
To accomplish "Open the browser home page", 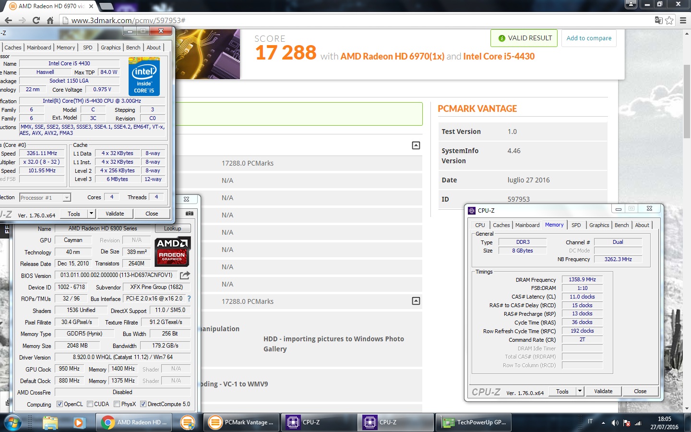I will tap(50, 20).
